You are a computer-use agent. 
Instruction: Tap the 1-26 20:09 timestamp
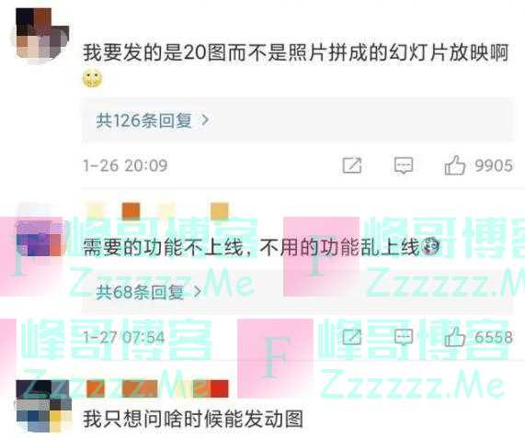click(x=125, y=165)
